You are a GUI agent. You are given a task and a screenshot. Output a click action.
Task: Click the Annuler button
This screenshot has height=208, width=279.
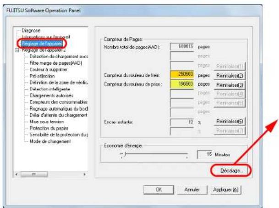pos(192,190)
